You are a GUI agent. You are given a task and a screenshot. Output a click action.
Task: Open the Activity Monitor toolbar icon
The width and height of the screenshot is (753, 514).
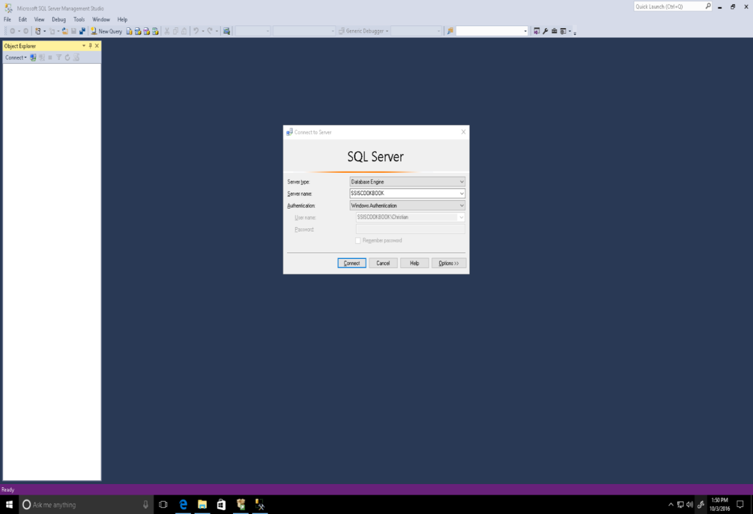(x=227, y=31)
